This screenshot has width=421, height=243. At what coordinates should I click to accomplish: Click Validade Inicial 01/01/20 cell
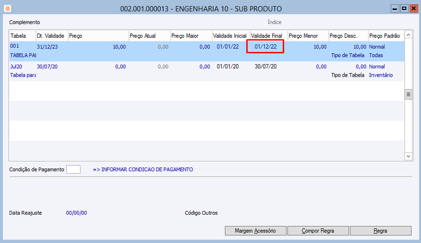[x=228, y=67]
